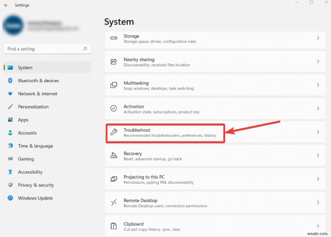Open Accounts settings category

[x=48, y=133]
